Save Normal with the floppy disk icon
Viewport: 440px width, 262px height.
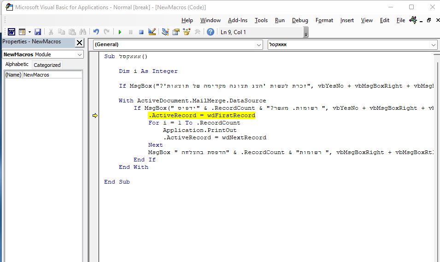pyautogui.click(x=38, y=32)
